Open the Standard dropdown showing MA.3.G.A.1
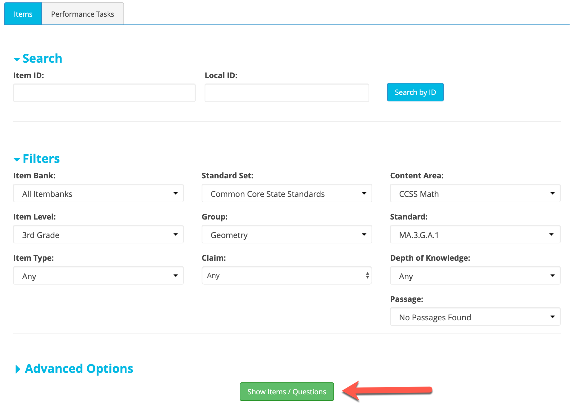Screen dimensions: 572x414 coord(475,234)
